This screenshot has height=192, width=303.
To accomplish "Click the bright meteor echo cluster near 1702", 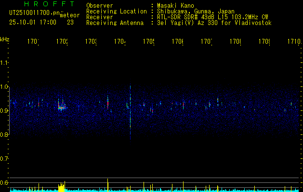I will point(62,106).
